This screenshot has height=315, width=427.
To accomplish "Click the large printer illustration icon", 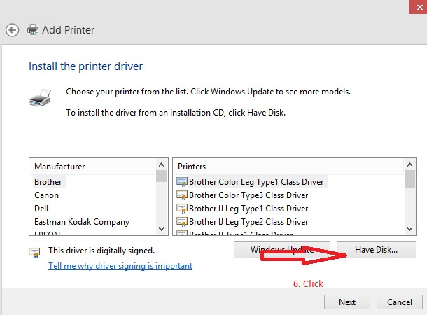I will 40,97.
